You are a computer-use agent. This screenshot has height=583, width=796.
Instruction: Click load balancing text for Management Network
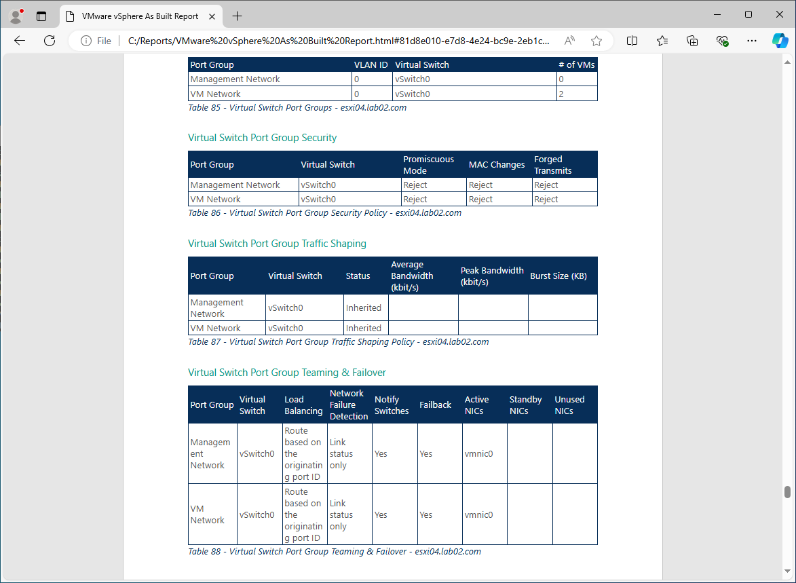coord(303,453)
